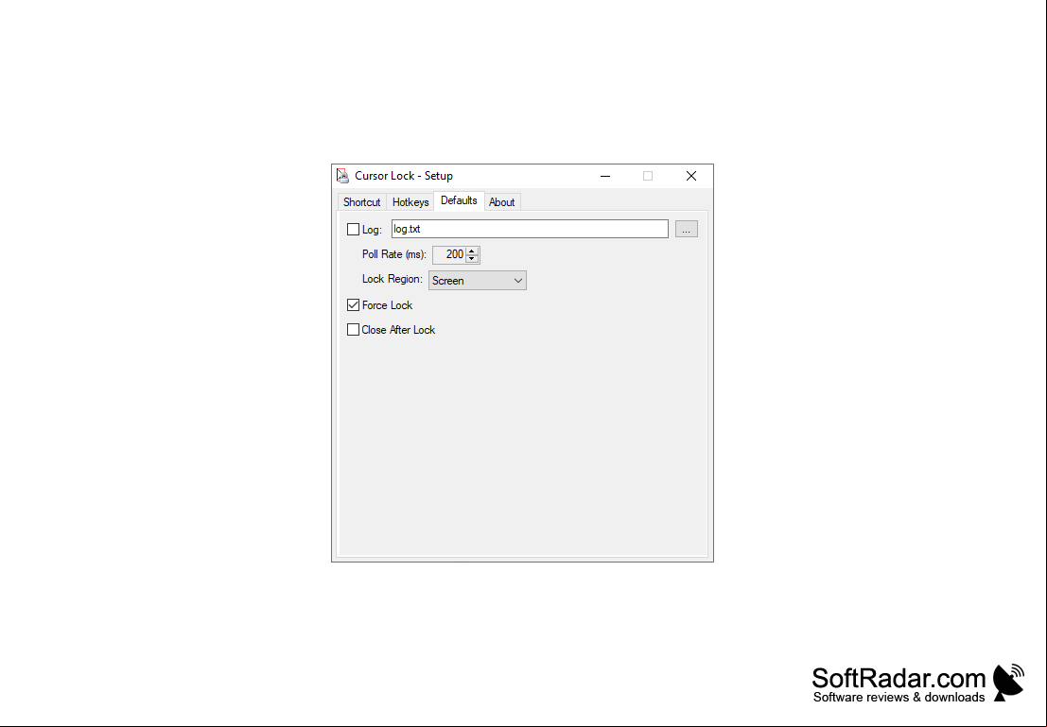Tick the Close After Lock checkbox
The width and height of the screenshot is (1047, 727).
(x=353, y=330)
